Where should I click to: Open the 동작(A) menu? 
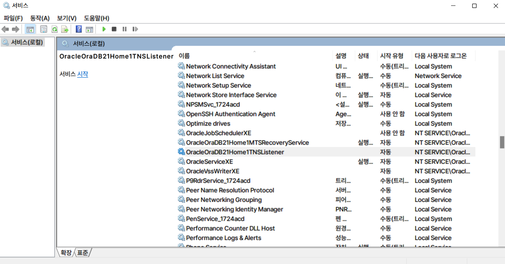coord(40,18)
